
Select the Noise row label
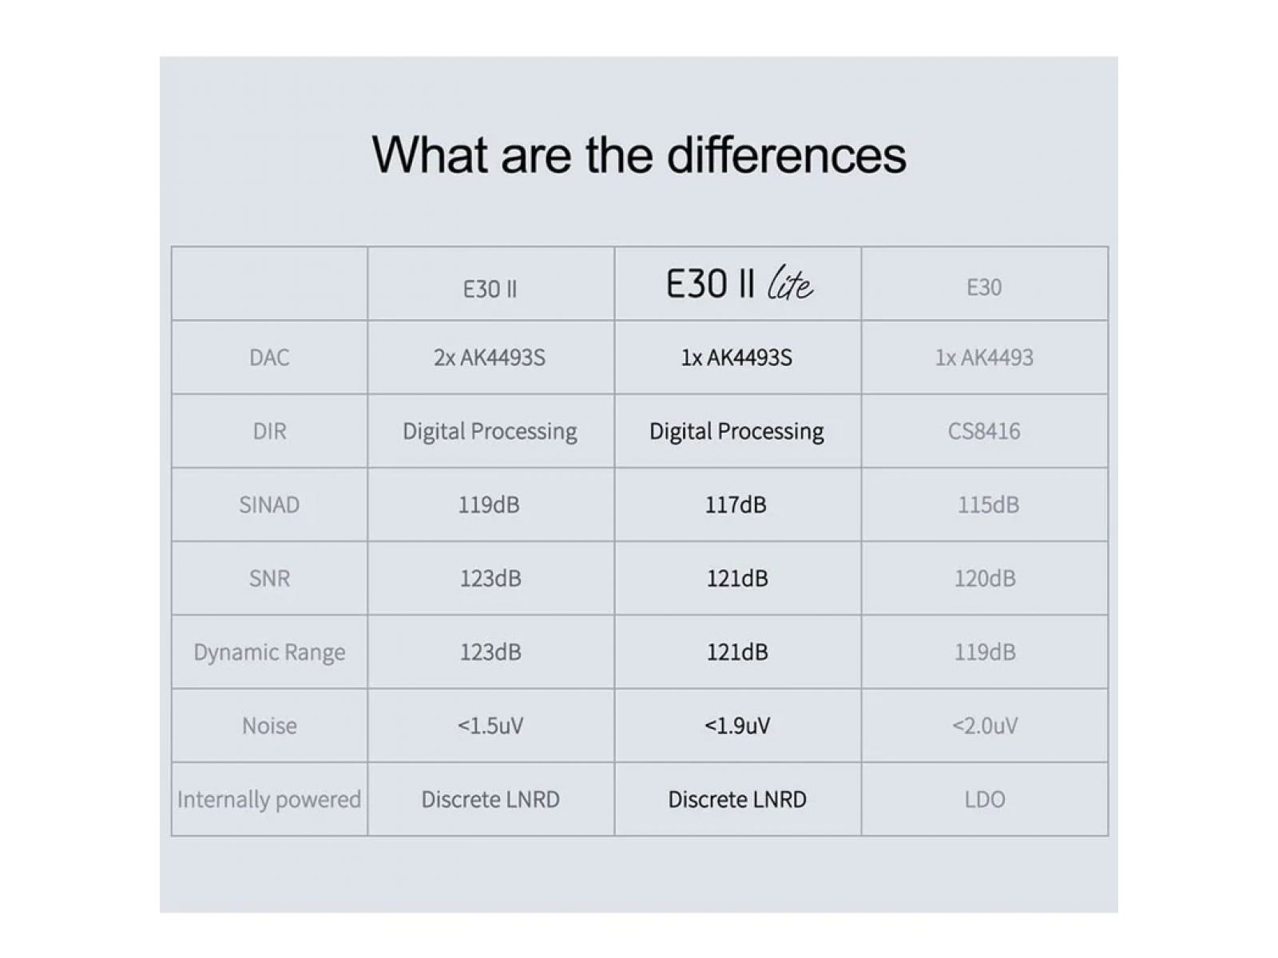pyautogui.click(x=269, y=726)
